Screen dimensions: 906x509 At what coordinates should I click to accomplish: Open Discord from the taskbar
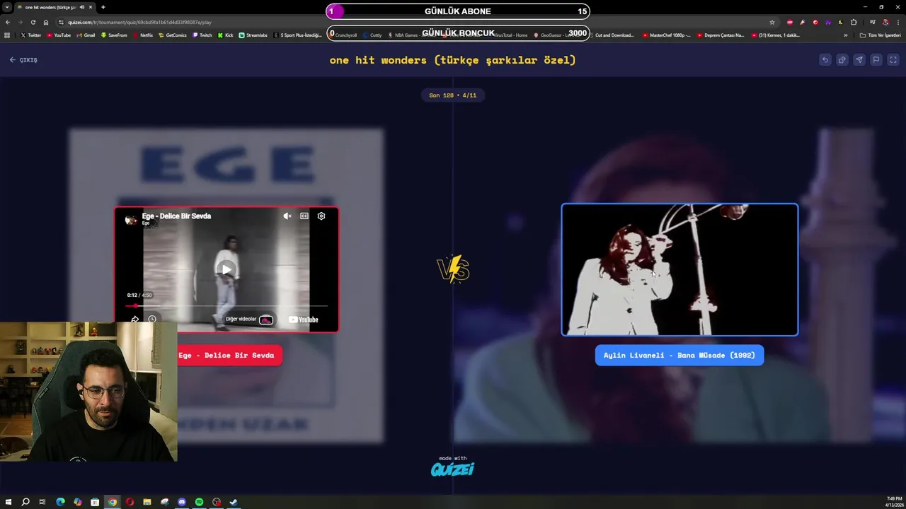pyautogui.click(x=182, y=502)
